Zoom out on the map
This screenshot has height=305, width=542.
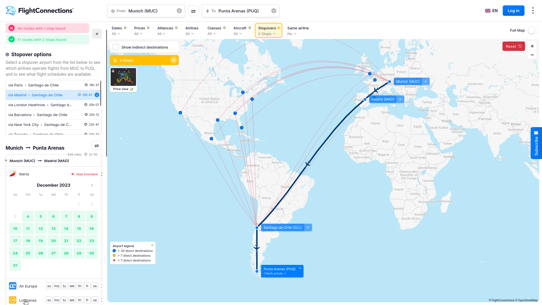pyautogui.click(x=532, y=55)
